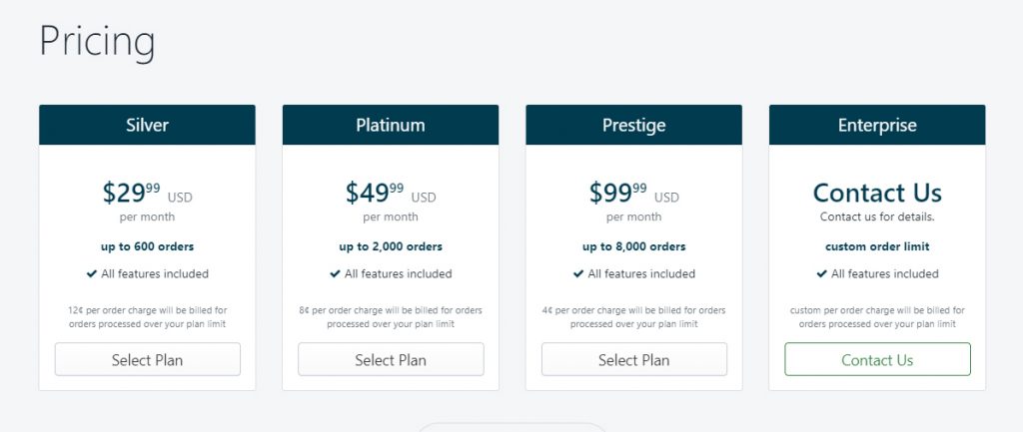Viewport: 1023px width, 432px height.
Task: Choose Select Plan under Platinum
Action: [x=391, y=360]
